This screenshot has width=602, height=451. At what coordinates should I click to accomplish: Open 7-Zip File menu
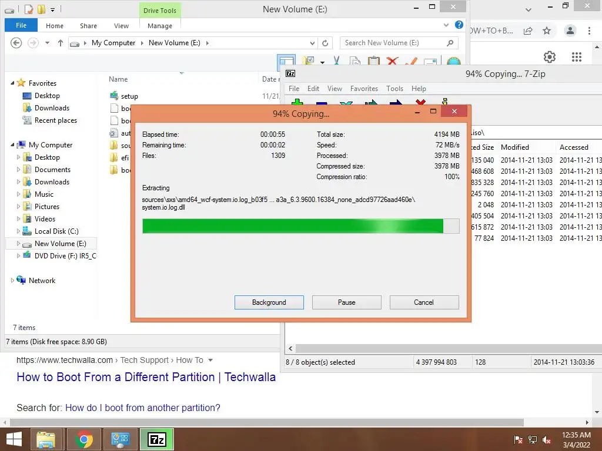pos(294,89)
